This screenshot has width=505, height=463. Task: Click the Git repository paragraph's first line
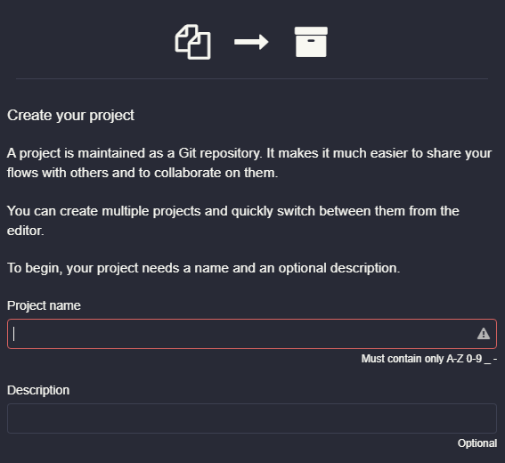pos(249,153)
